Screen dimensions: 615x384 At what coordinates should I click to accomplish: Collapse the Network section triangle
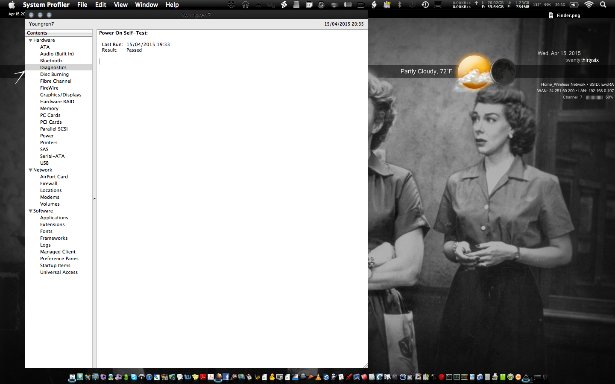coord(30,170)
